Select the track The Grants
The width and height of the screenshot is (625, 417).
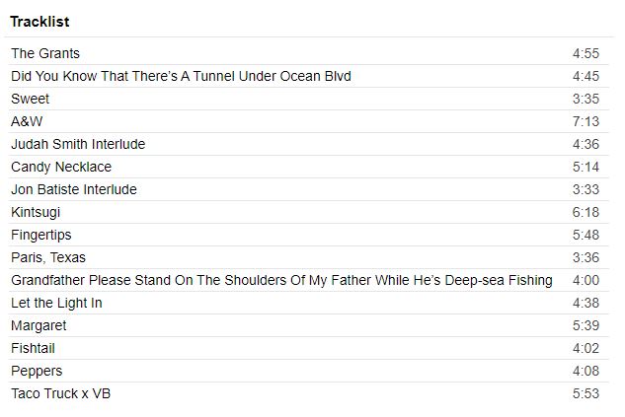(45, 53)
